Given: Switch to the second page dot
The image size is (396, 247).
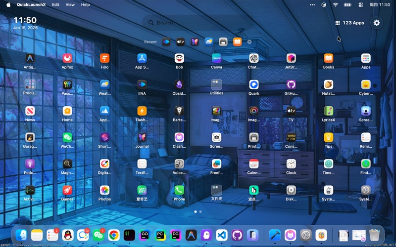Looking at the screenshot, I should (x=200, y=211).
